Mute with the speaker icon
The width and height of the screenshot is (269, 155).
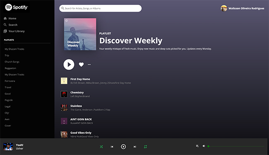tap(204, 146)
